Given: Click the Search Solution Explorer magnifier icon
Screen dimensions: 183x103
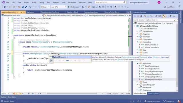Looking at the screenshot, I should click(x=175, y=20).
